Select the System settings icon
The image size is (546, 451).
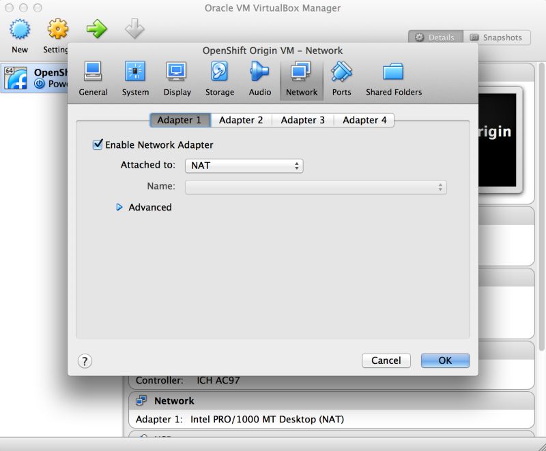coord(135,75)
